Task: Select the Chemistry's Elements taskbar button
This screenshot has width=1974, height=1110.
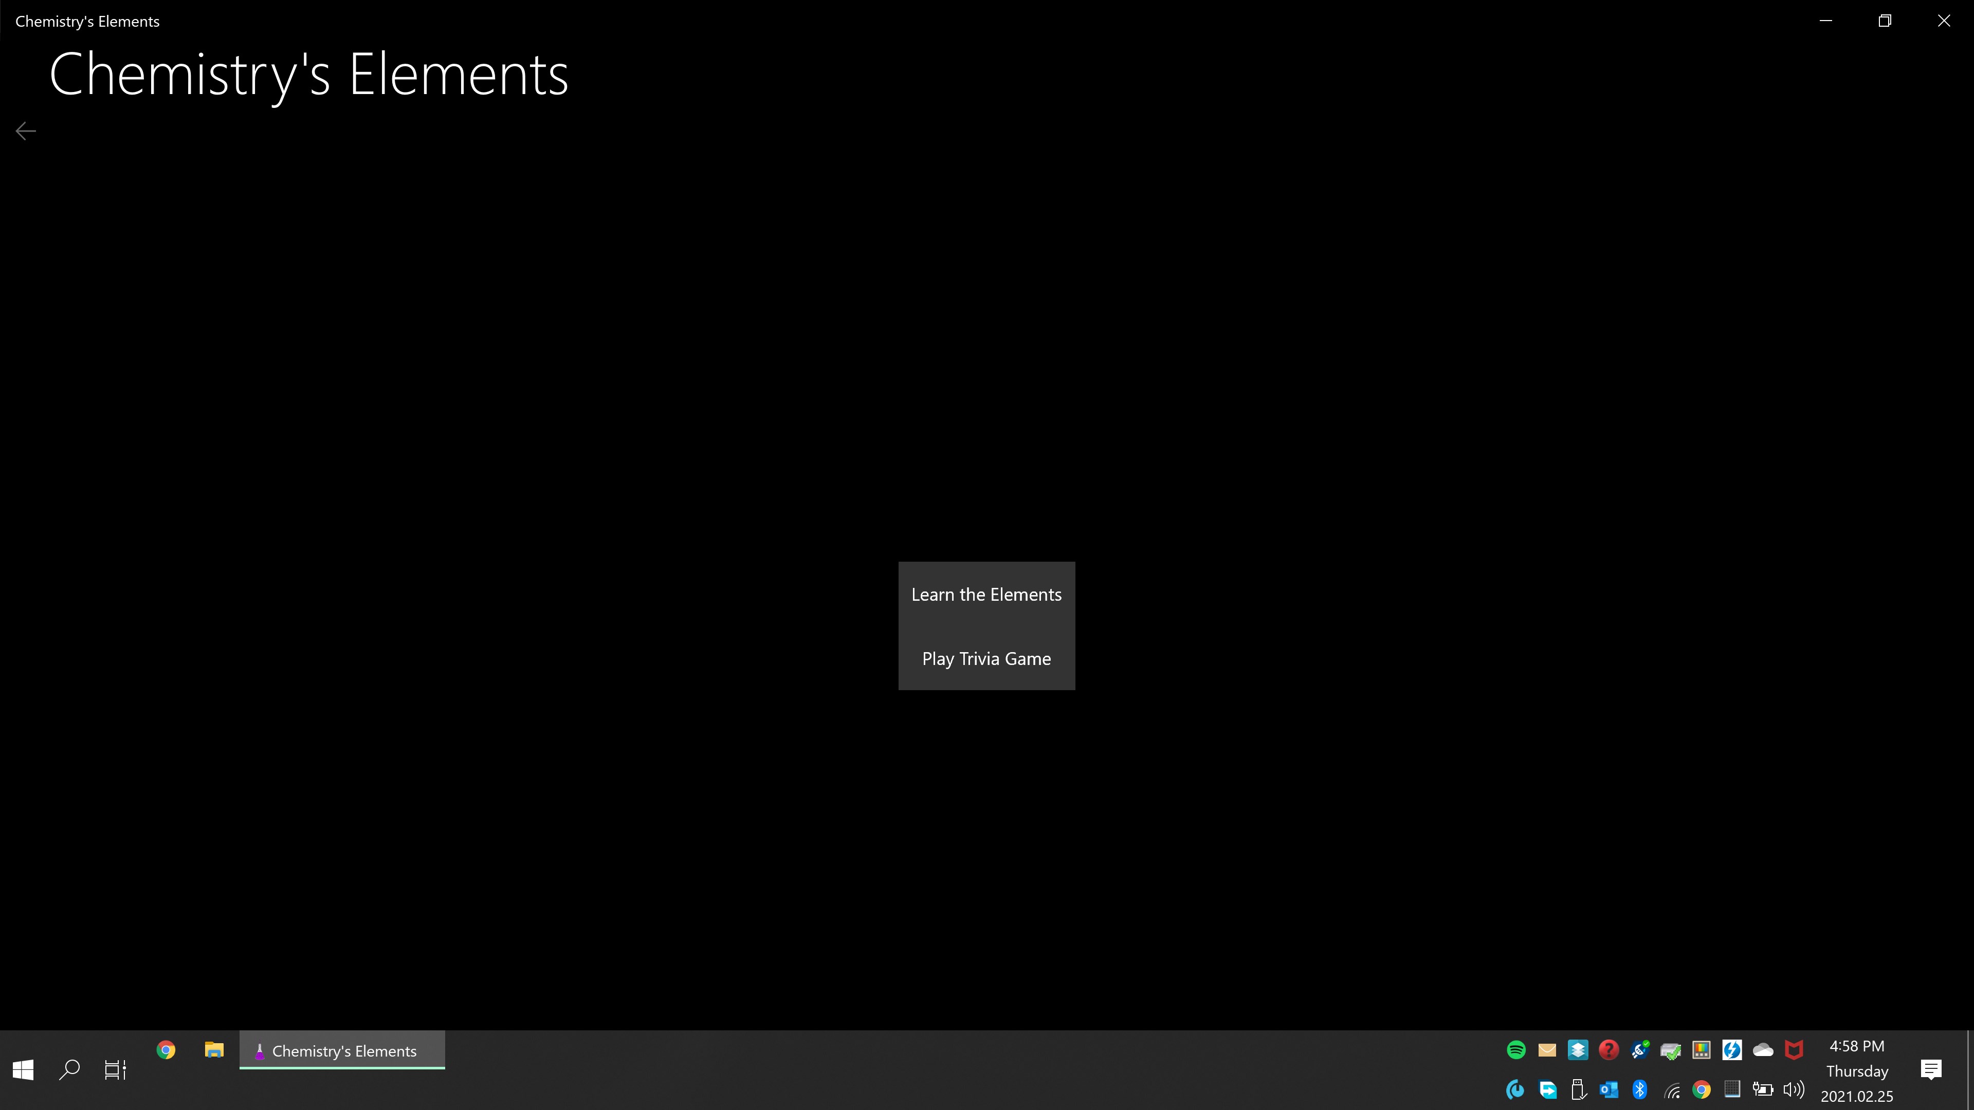Action: tap(342, 1051)
